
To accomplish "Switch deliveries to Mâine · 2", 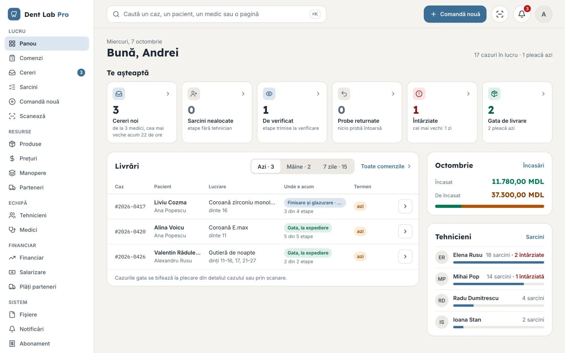I will coord(299,167).
